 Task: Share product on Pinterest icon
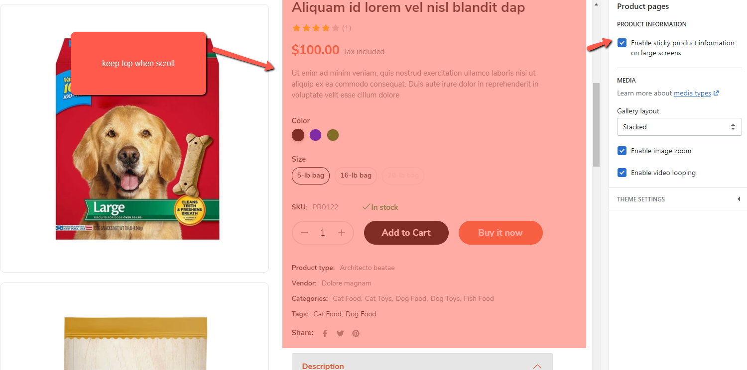coord(356,334)
